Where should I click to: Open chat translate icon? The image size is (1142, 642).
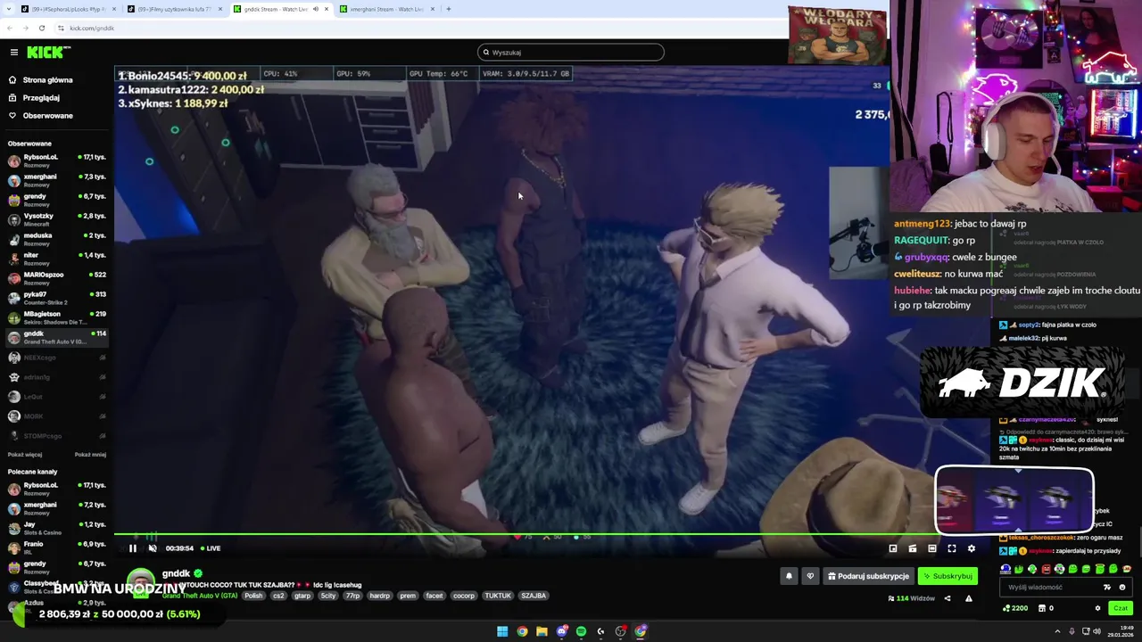[x=1107, y=588]
